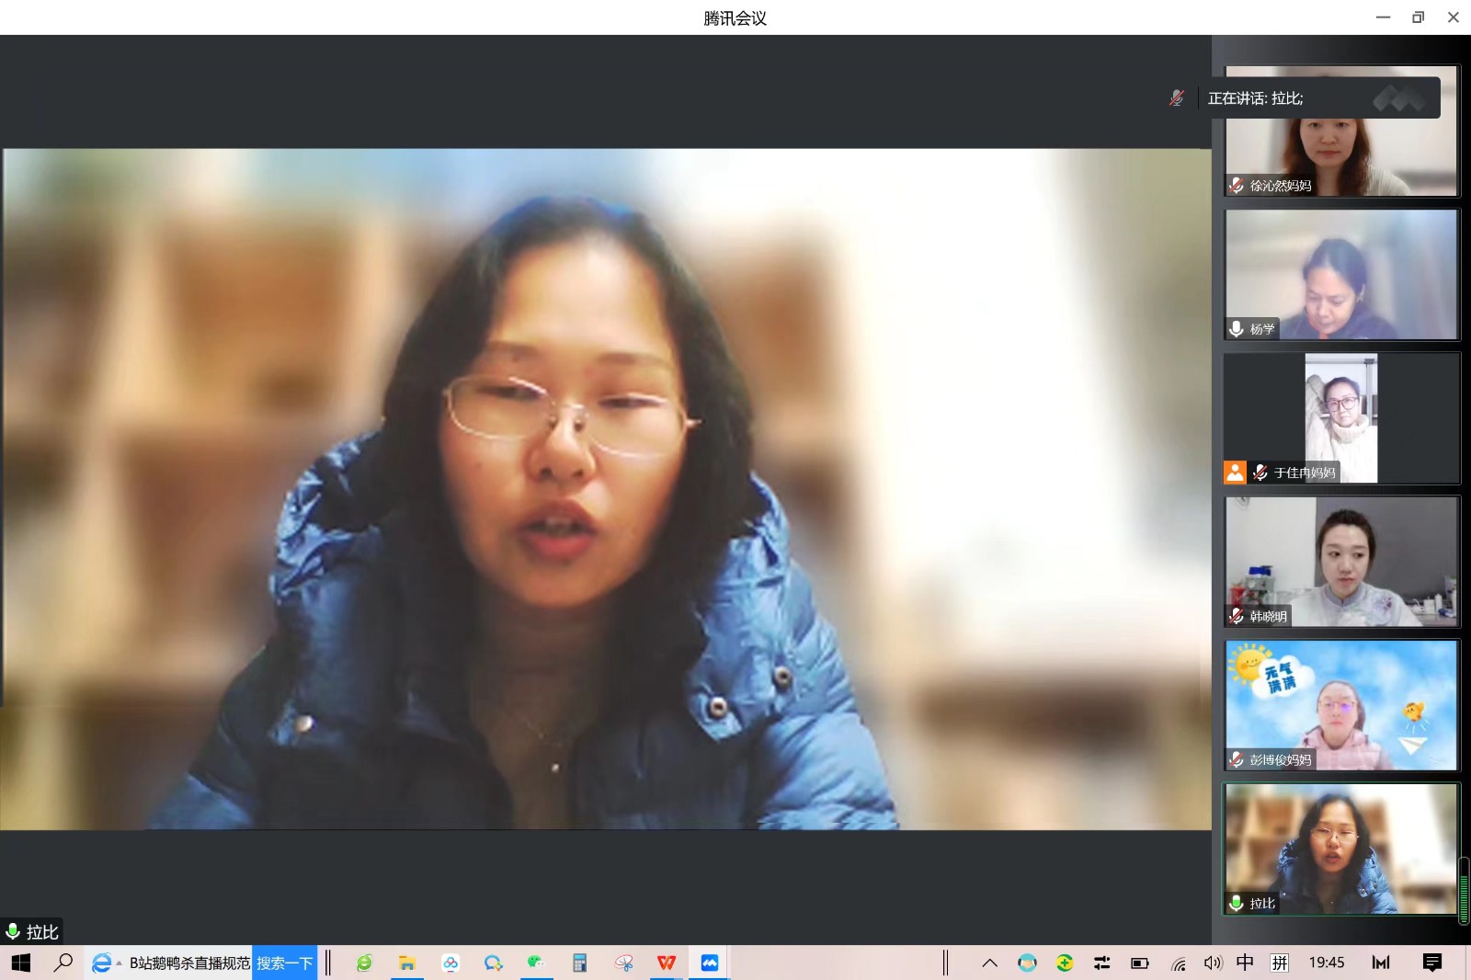Click Tencent Meeting taskbar icon

(709, 963)
